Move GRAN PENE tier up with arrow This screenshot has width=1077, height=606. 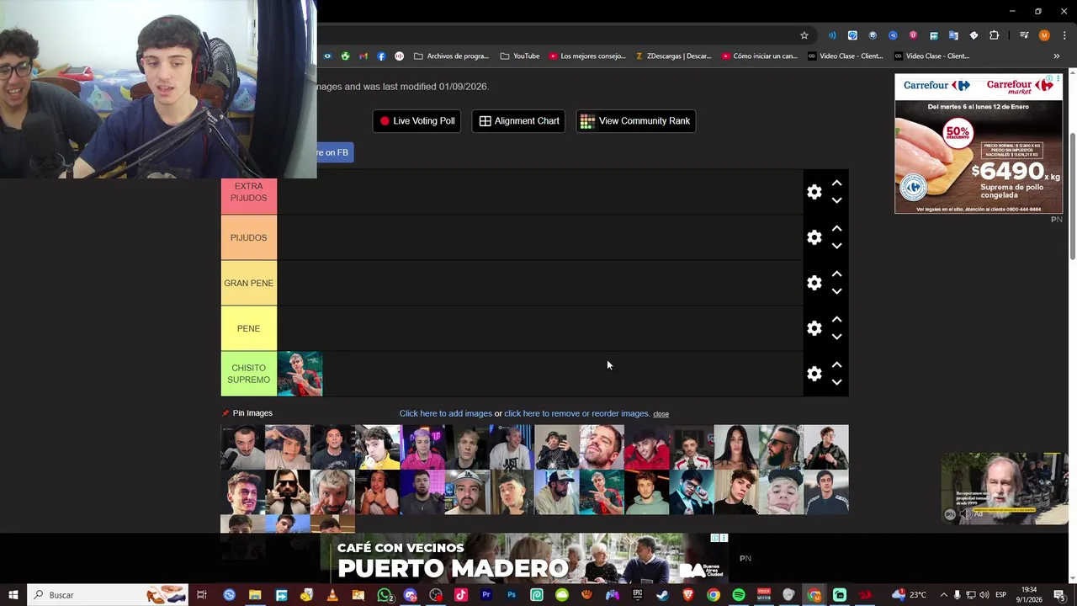pyautogui.click(x=836, y=274)
